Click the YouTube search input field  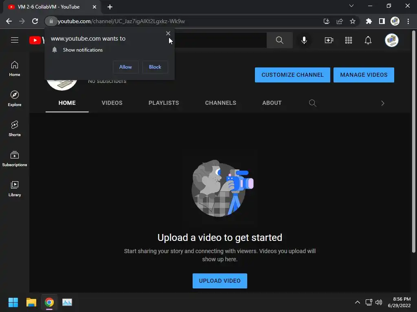[x=221, y=40]
